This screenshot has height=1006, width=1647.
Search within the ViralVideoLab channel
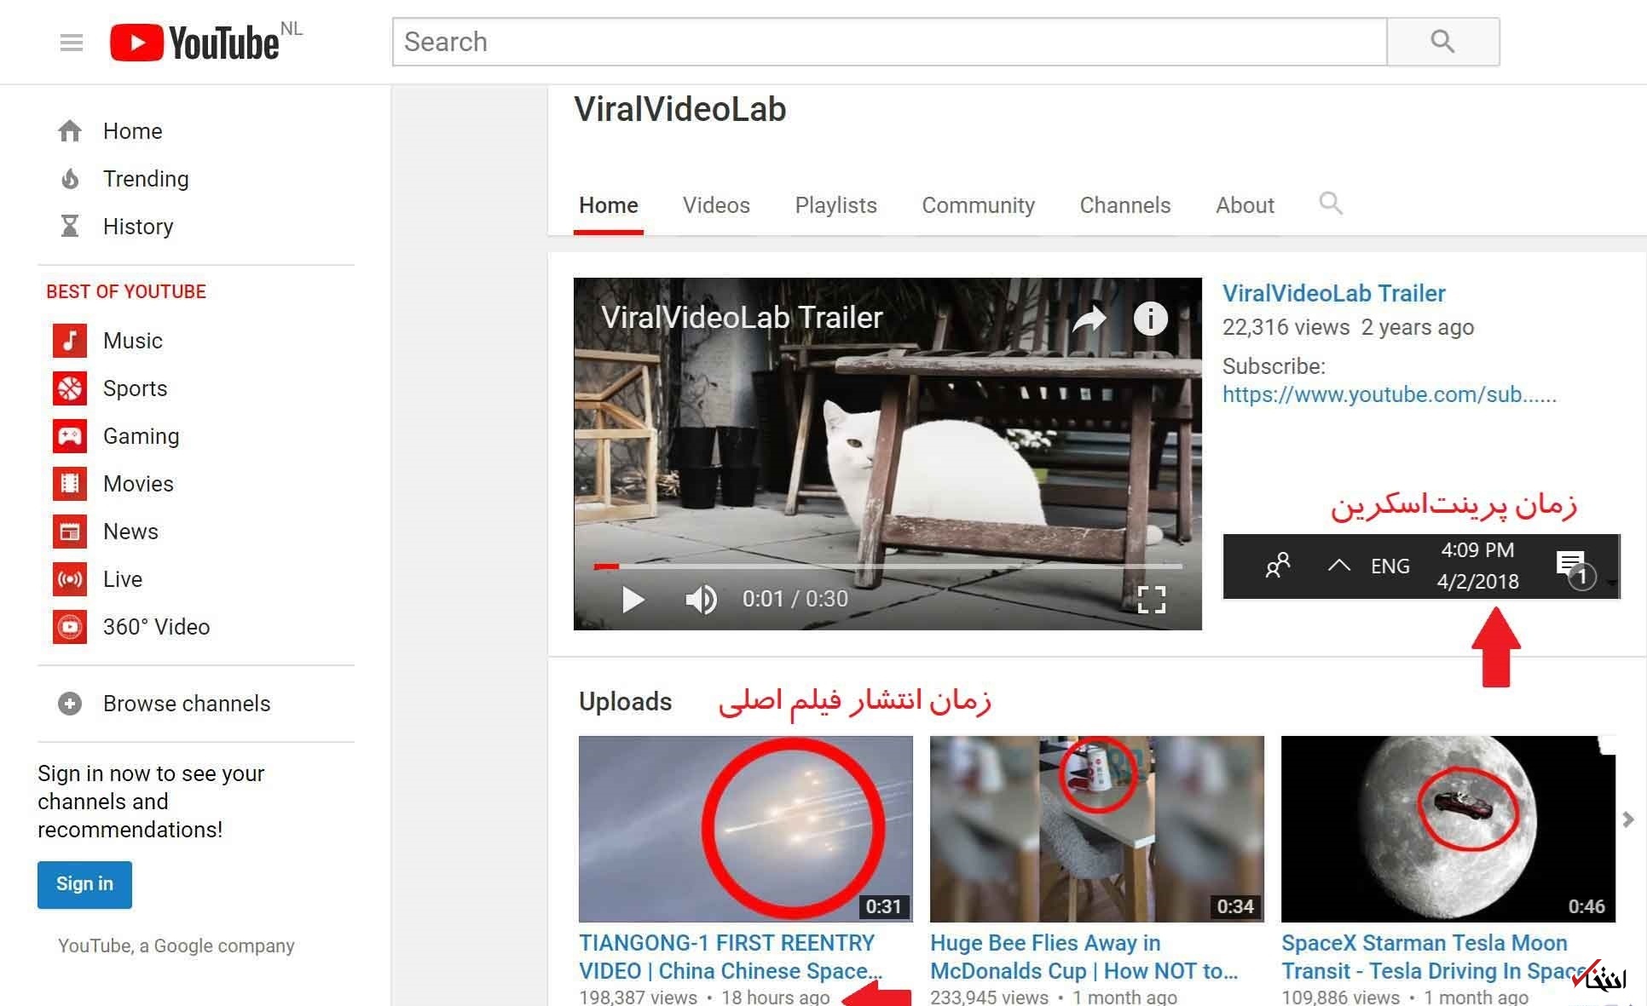pos(1331,204)
